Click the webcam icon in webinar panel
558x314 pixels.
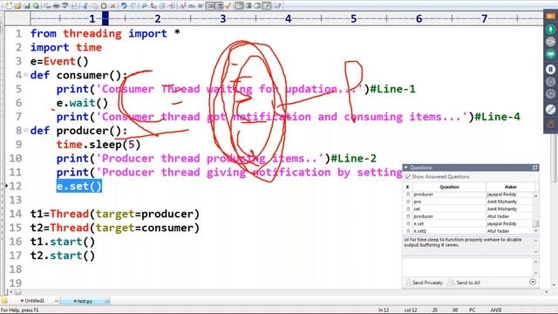550,42
